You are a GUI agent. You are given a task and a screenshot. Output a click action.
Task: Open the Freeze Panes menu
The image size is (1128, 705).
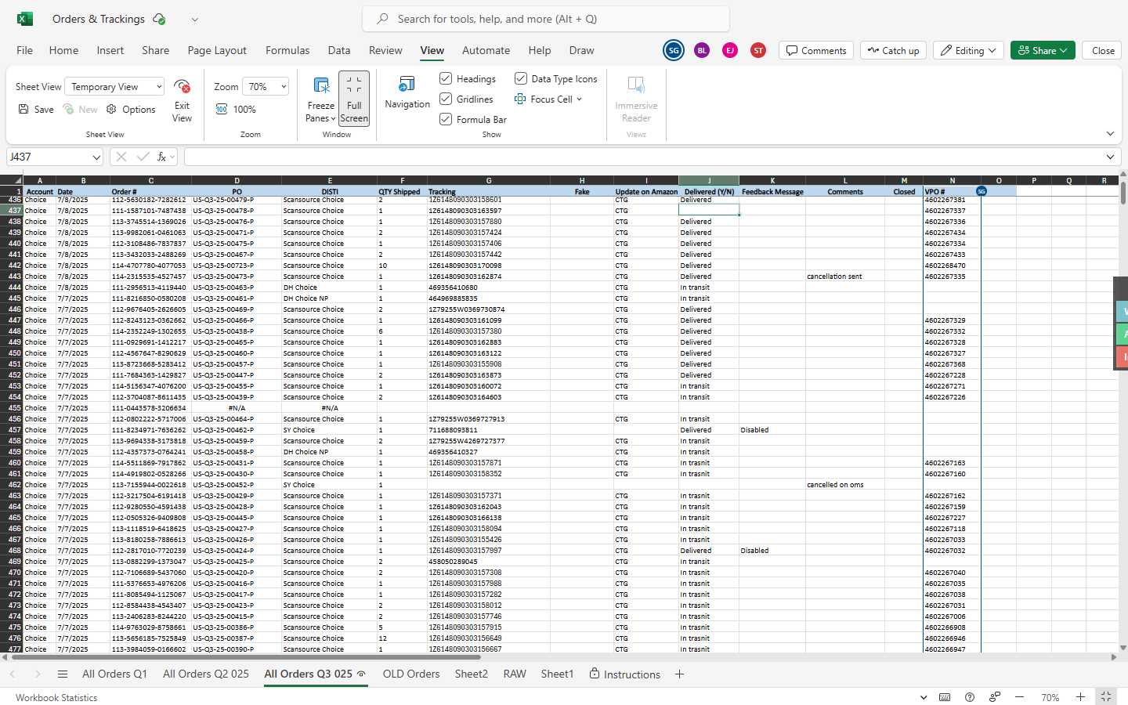pos(320,99)
